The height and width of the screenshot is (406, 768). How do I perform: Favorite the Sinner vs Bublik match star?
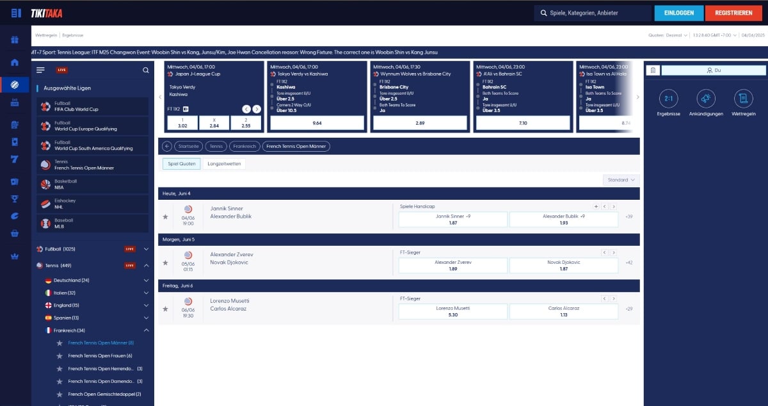coord(166,217)
